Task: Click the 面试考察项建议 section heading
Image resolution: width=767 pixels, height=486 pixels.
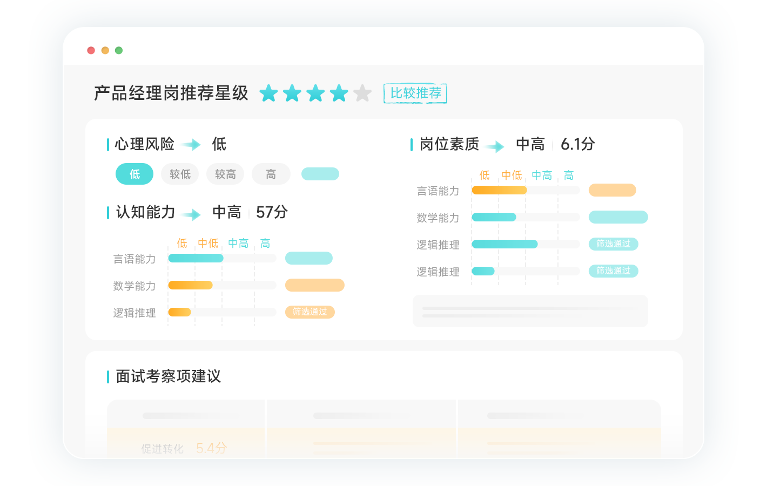Action: 168,376
